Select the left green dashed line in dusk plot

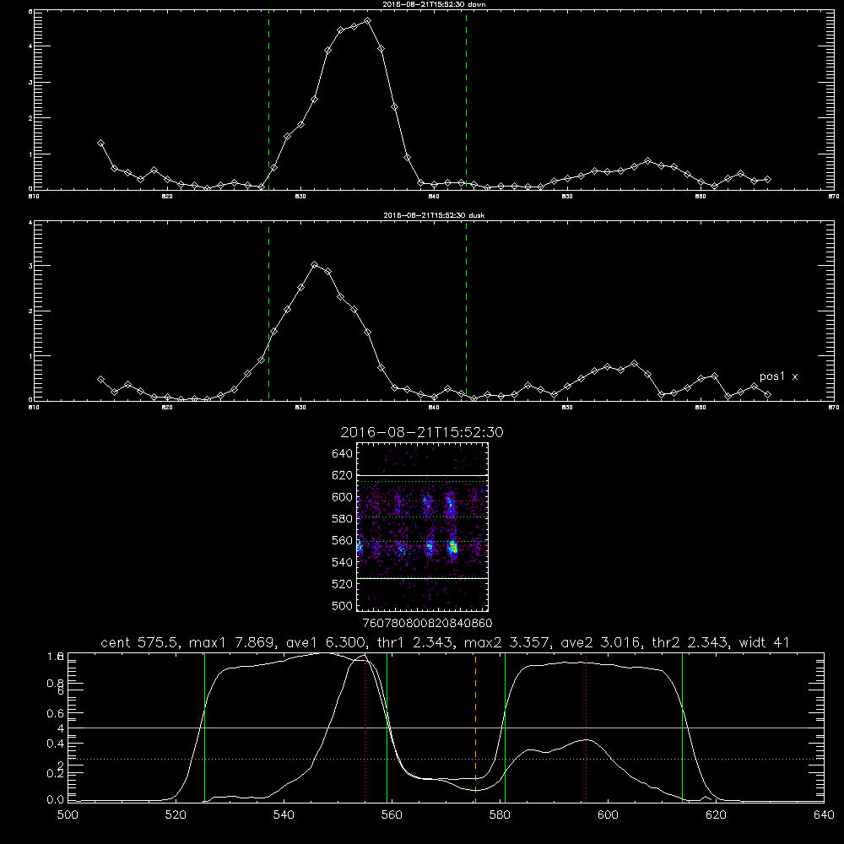coord(268,311)
